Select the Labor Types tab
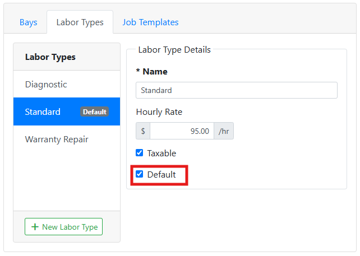 80,22
